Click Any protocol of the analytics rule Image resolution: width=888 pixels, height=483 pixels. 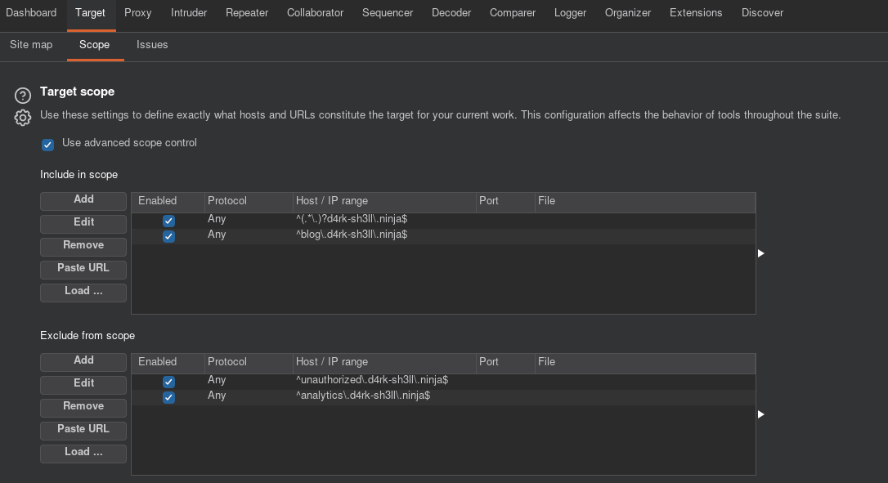(x=217, y=396)
